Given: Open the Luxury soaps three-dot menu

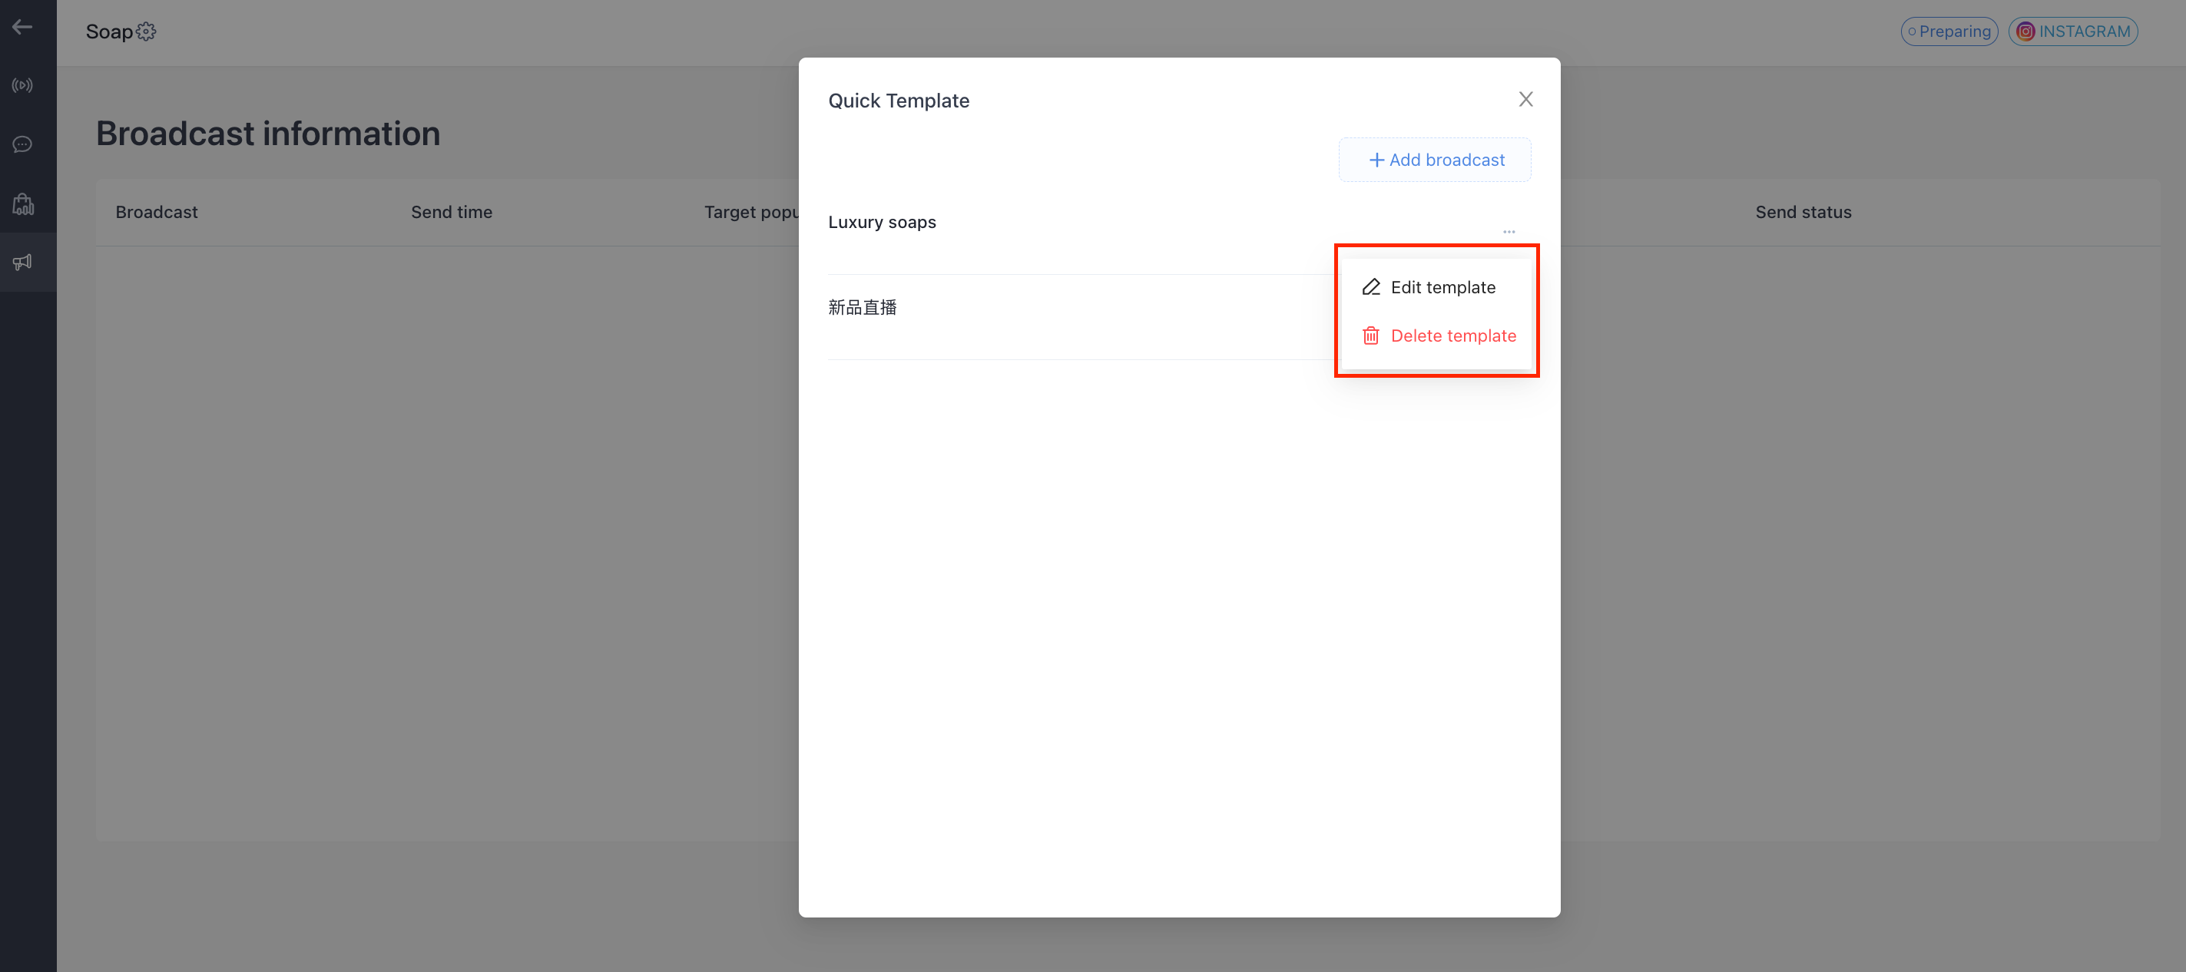Looking at the screenshot, I should (1509, 232).
